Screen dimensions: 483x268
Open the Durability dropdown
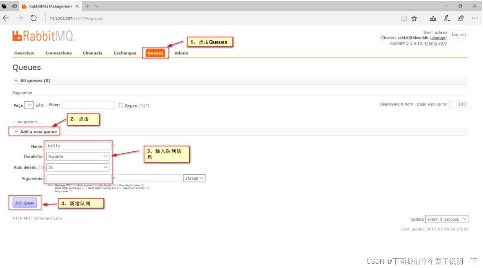pyautogui.click(x=78, y=156)
